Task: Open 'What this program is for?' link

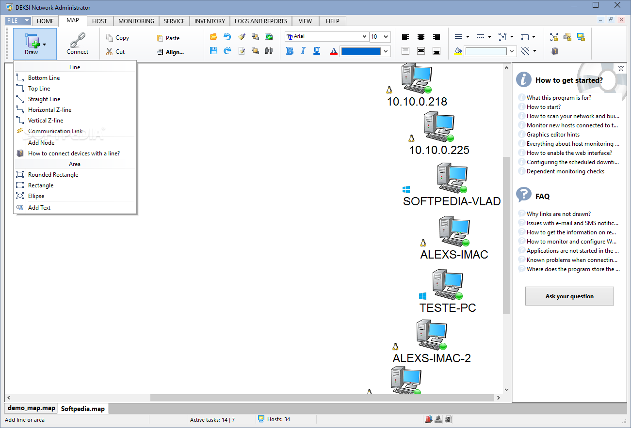Action: click(x=559, y=97)
